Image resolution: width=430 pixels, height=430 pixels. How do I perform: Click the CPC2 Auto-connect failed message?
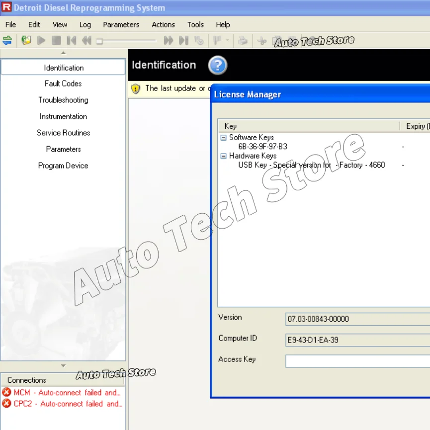click(68, 404)
